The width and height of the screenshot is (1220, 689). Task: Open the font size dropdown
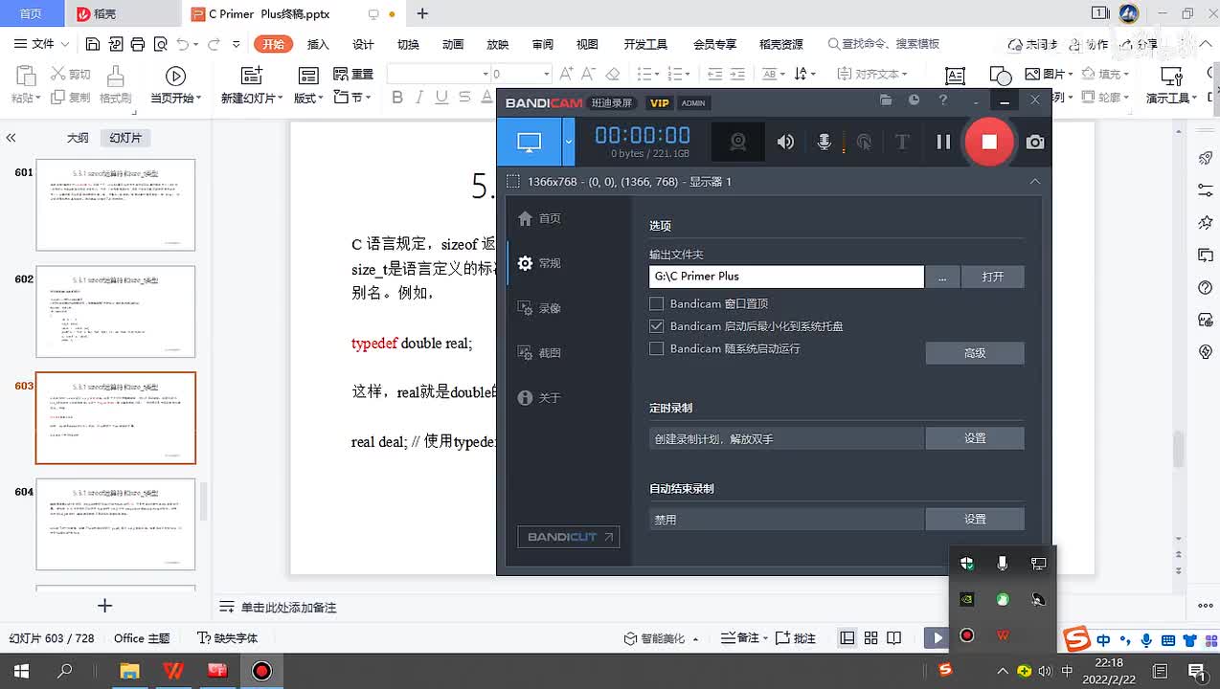click(547, 74)
